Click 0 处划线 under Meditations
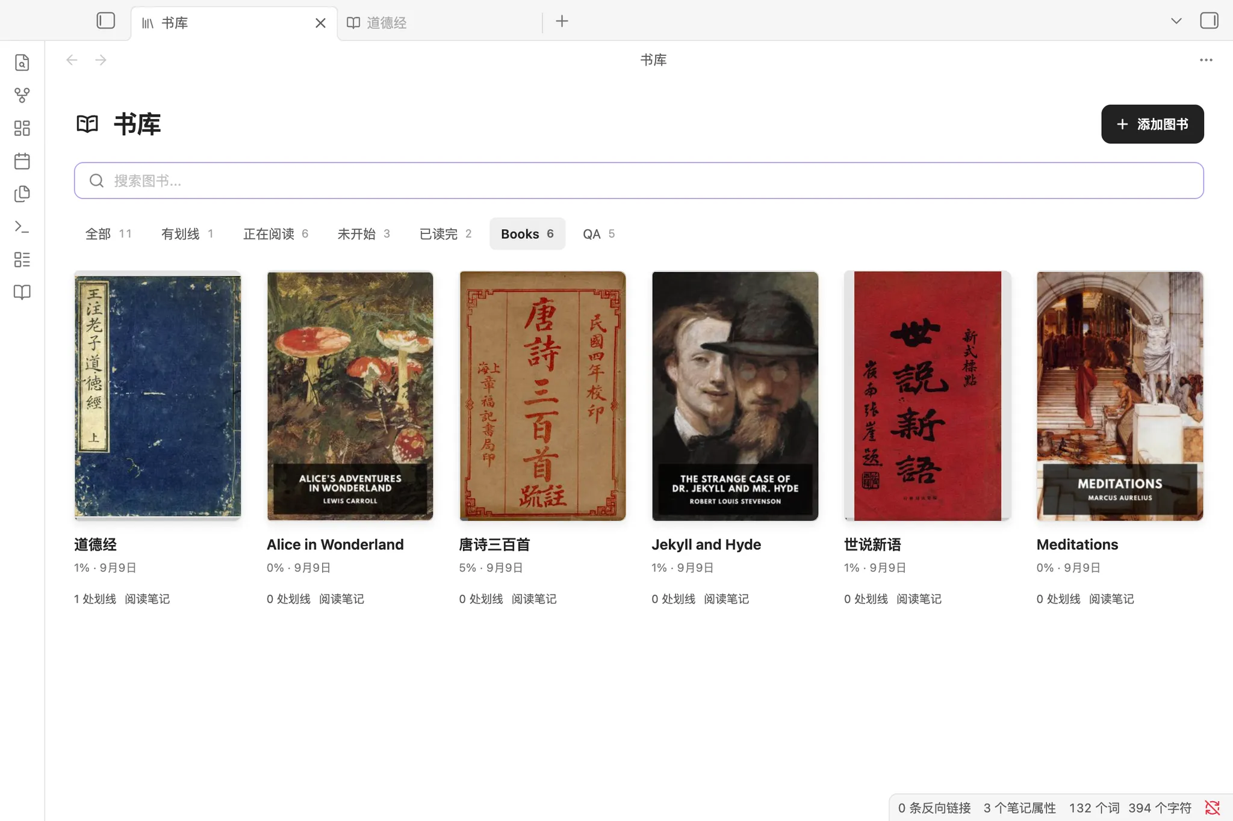Image resolution: width=1233 pixels, height=821 pixels. click(x=1058, y=599)
